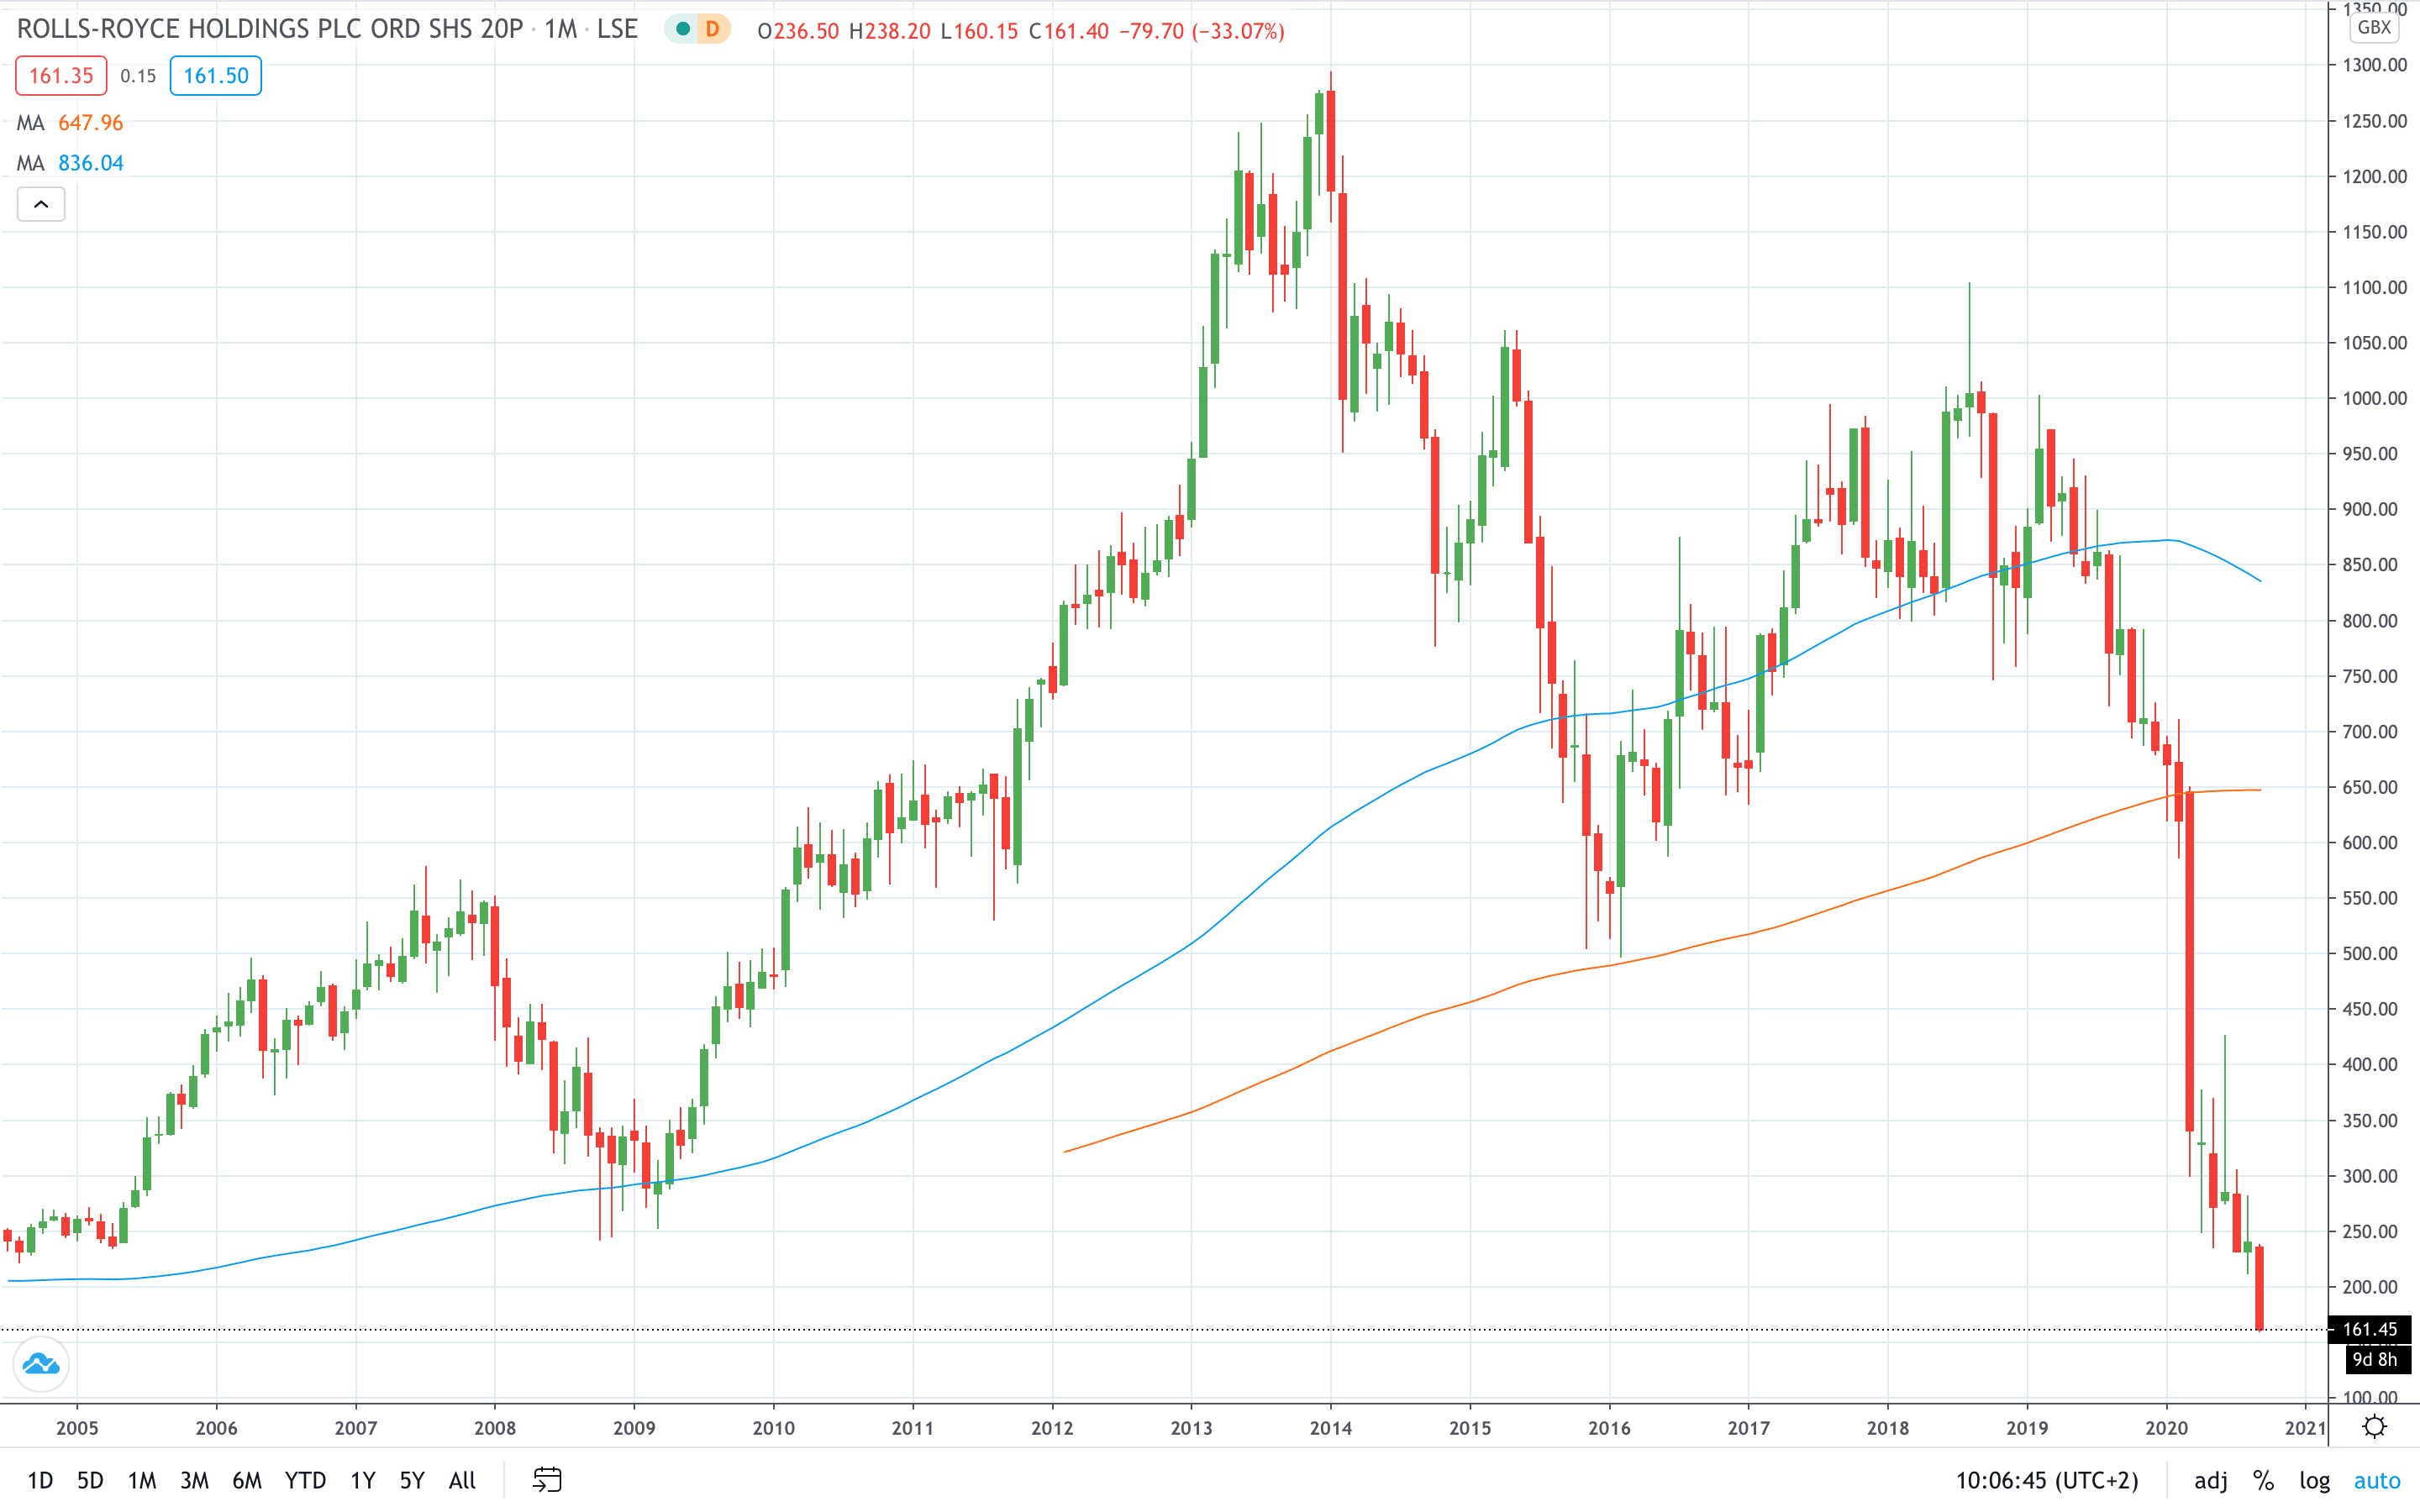The height and width of the screenshot is (1512, 2420).
Task: Click the 200.00 price axis label
Action: click(2369, 1287)
